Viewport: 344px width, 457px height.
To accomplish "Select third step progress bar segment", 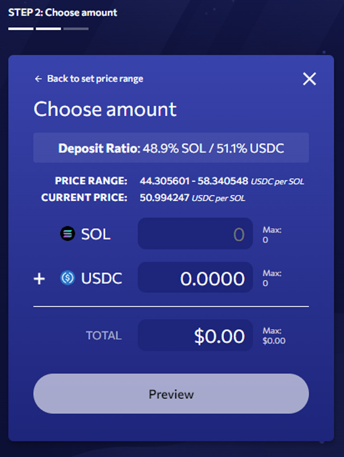I will (76, 29).
